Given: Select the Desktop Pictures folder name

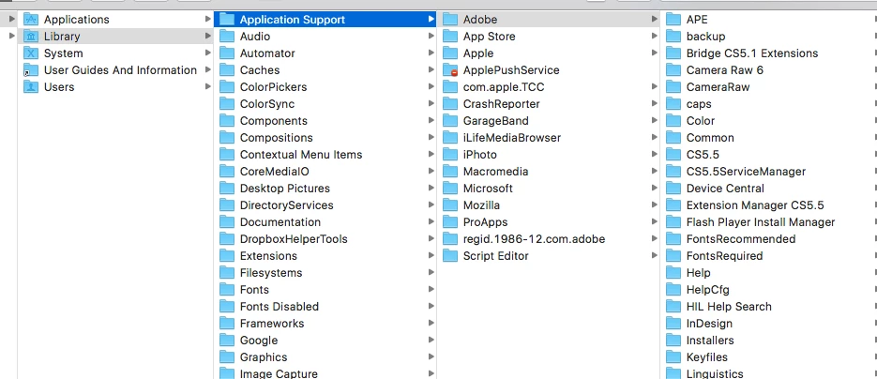Looking at the screenshot, I should click(285, 189).
